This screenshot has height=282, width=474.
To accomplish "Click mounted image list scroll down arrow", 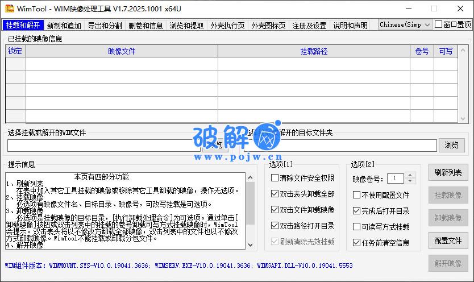I will tap(463, 119).
